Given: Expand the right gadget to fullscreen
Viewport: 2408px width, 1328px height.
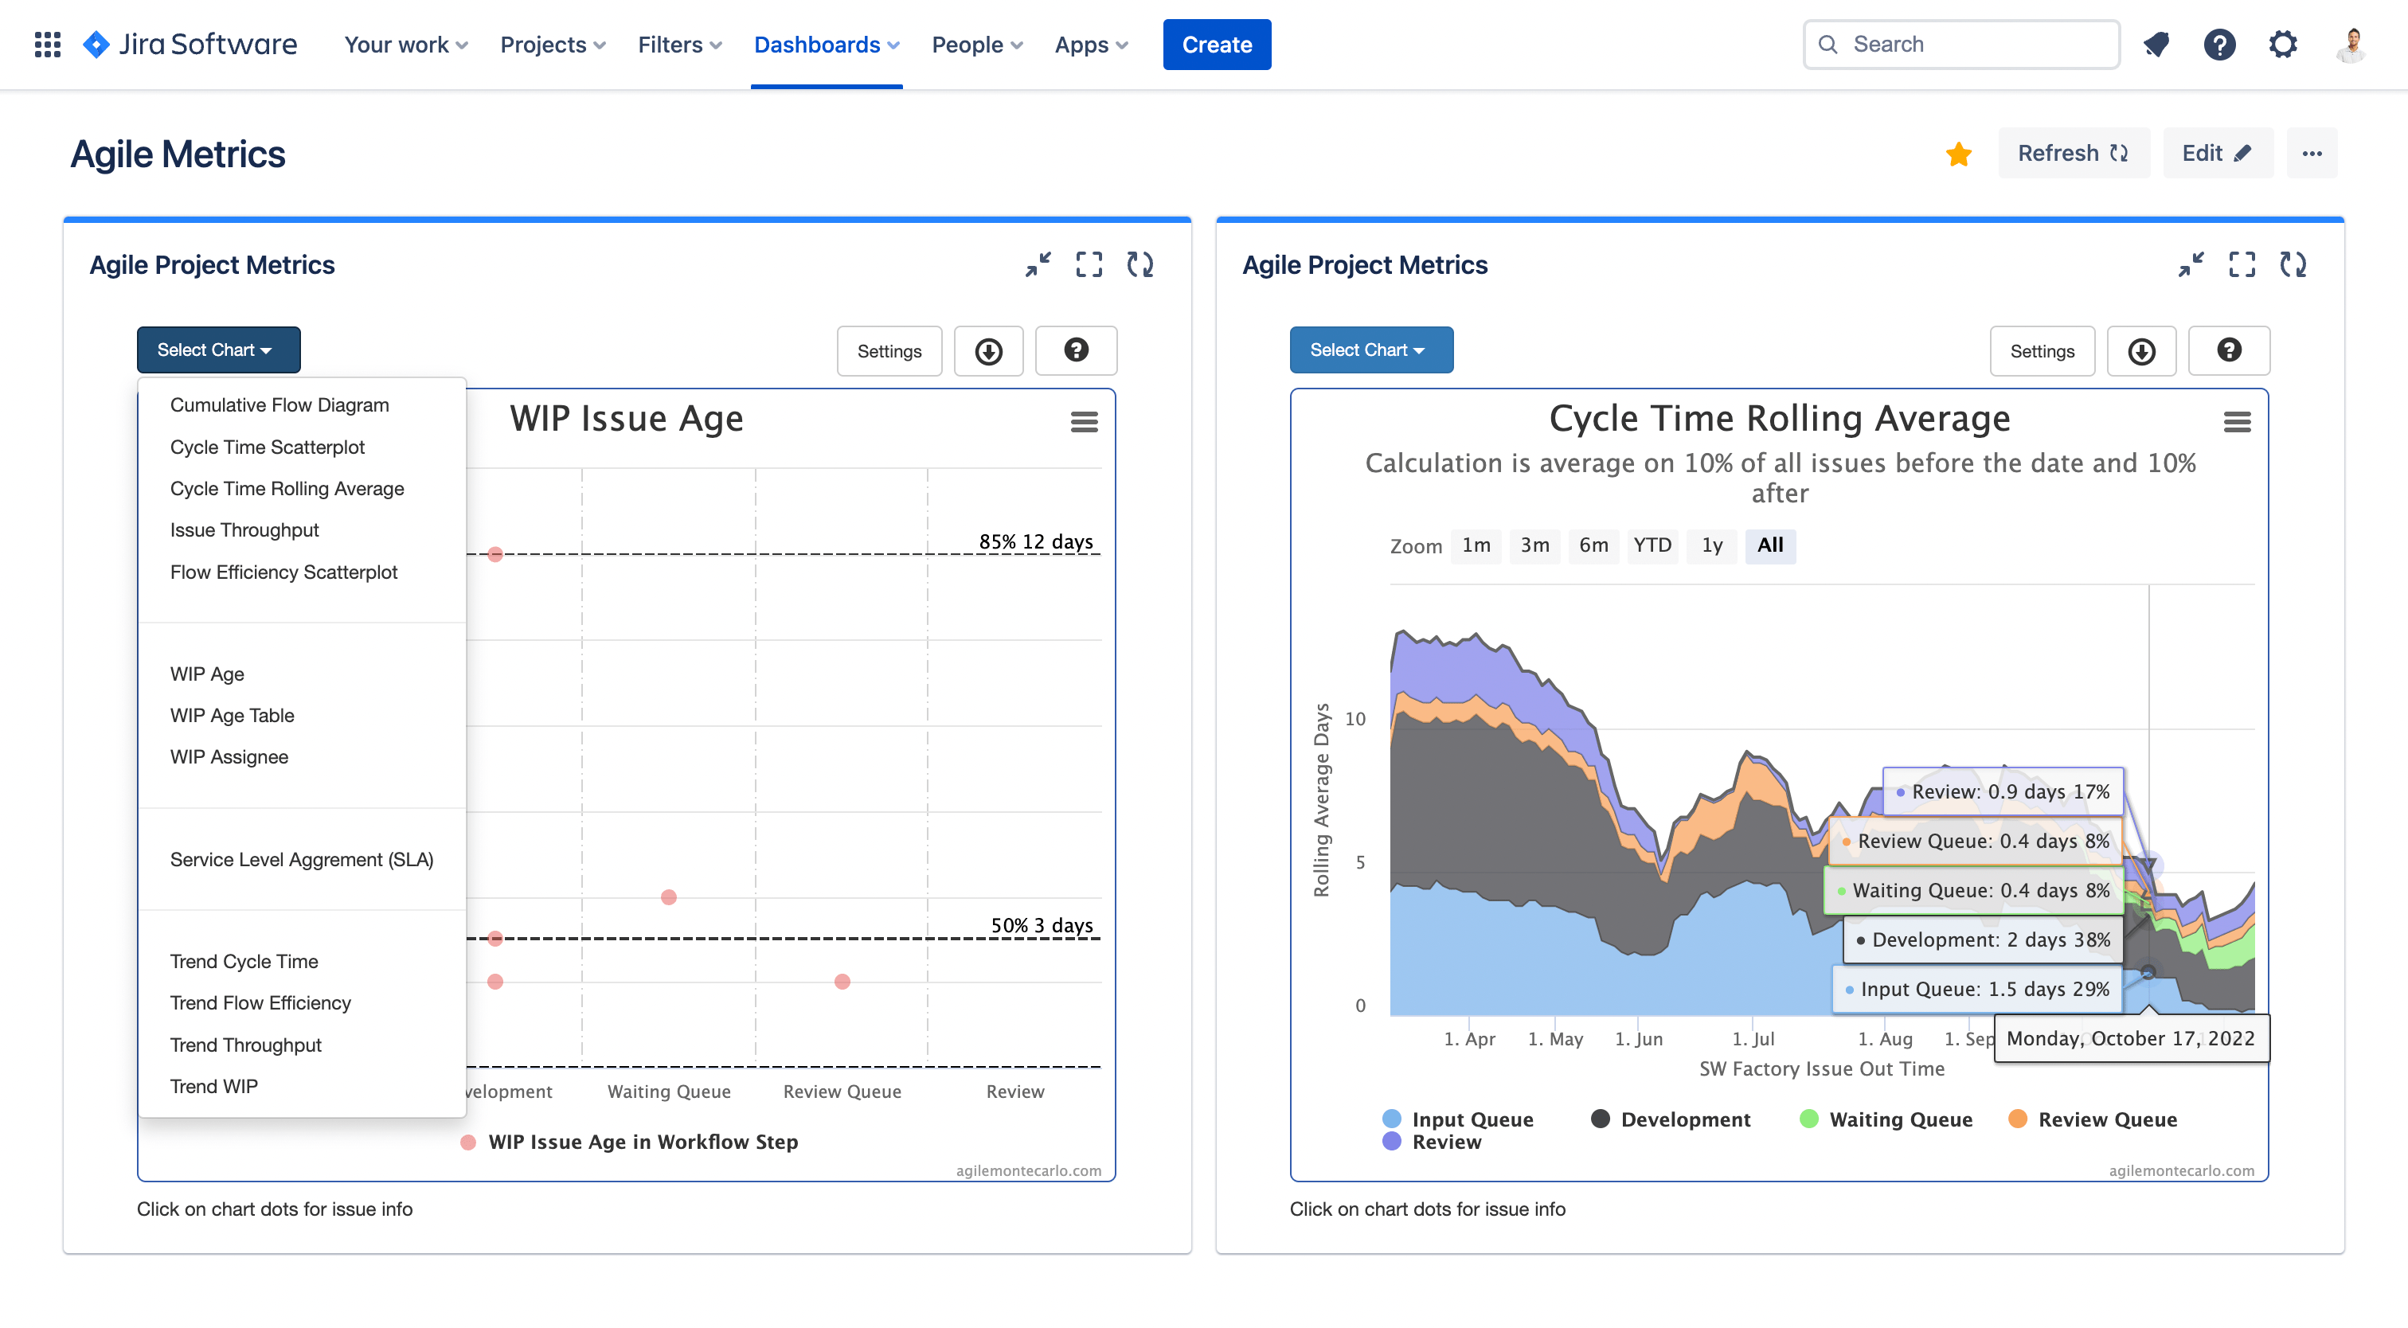Looking at the screenshot, I should [2242, 264].
